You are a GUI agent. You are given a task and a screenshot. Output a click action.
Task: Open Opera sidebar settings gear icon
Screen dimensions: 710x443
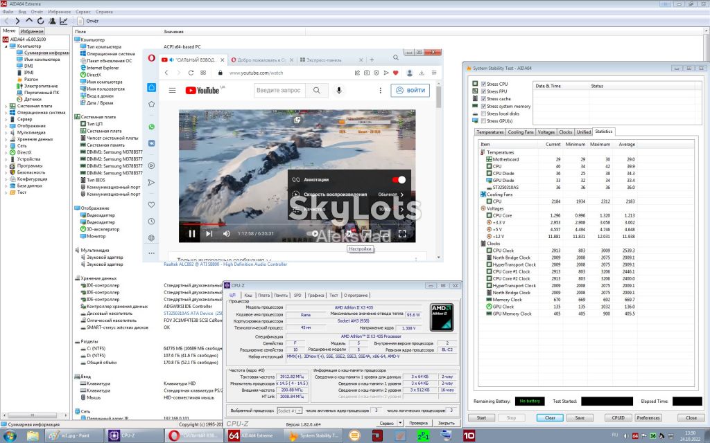coord(151,238)
